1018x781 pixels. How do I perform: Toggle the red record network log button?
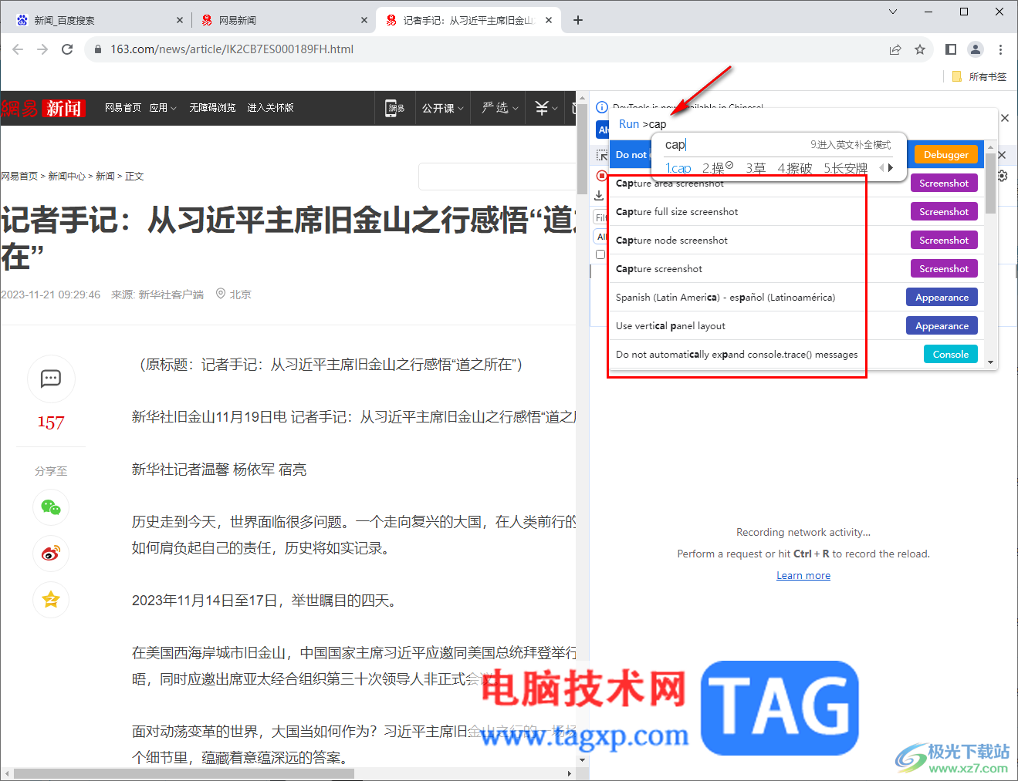600,175
